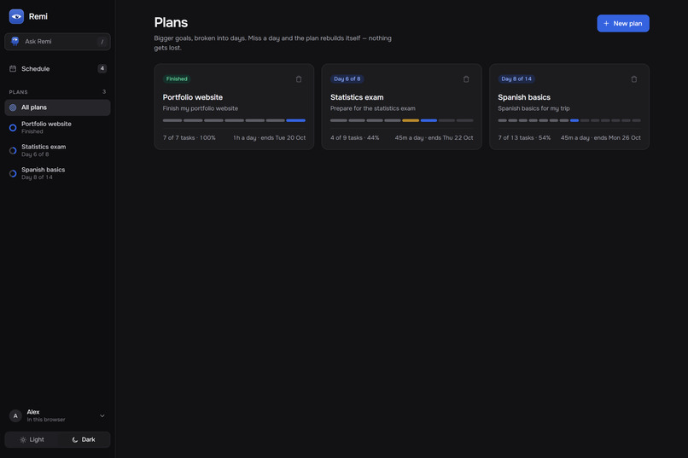Click sidebar 'Day 6 of 8' under Statistics exam

(x=35, y=154)
